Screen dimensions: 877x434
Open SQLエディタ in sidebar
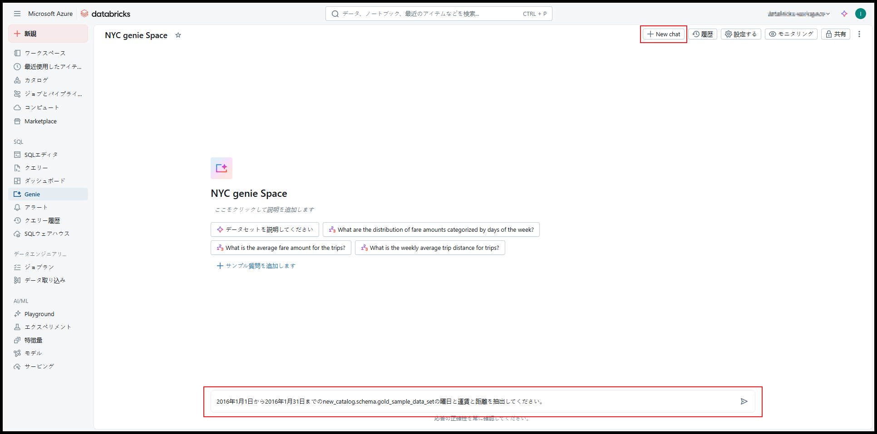[48, 155]
